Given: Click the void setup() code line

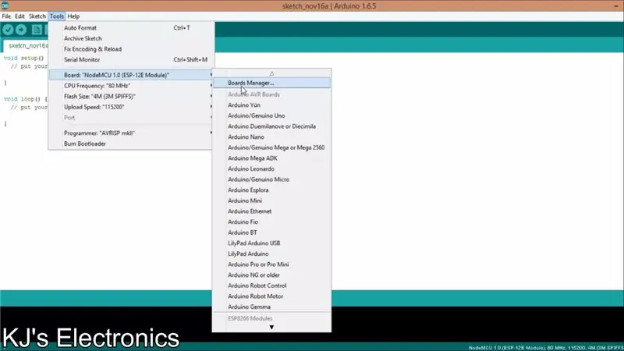Looking at the screenshot, I should (24, 58).
